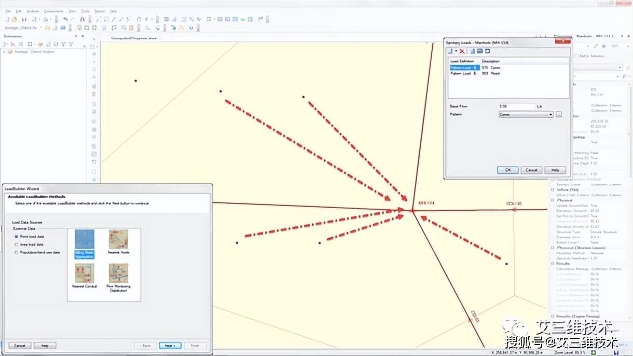Screen dimensions: 633x356
Task: Click the last window icon in Sanitary Loads toolbar
Action: (x=487, y=51)
